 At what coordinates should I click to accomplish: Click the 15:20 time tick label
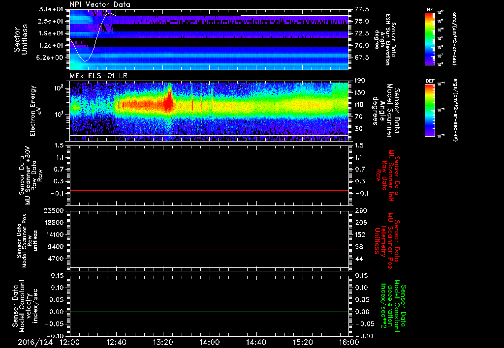click(x=303, y=342)
